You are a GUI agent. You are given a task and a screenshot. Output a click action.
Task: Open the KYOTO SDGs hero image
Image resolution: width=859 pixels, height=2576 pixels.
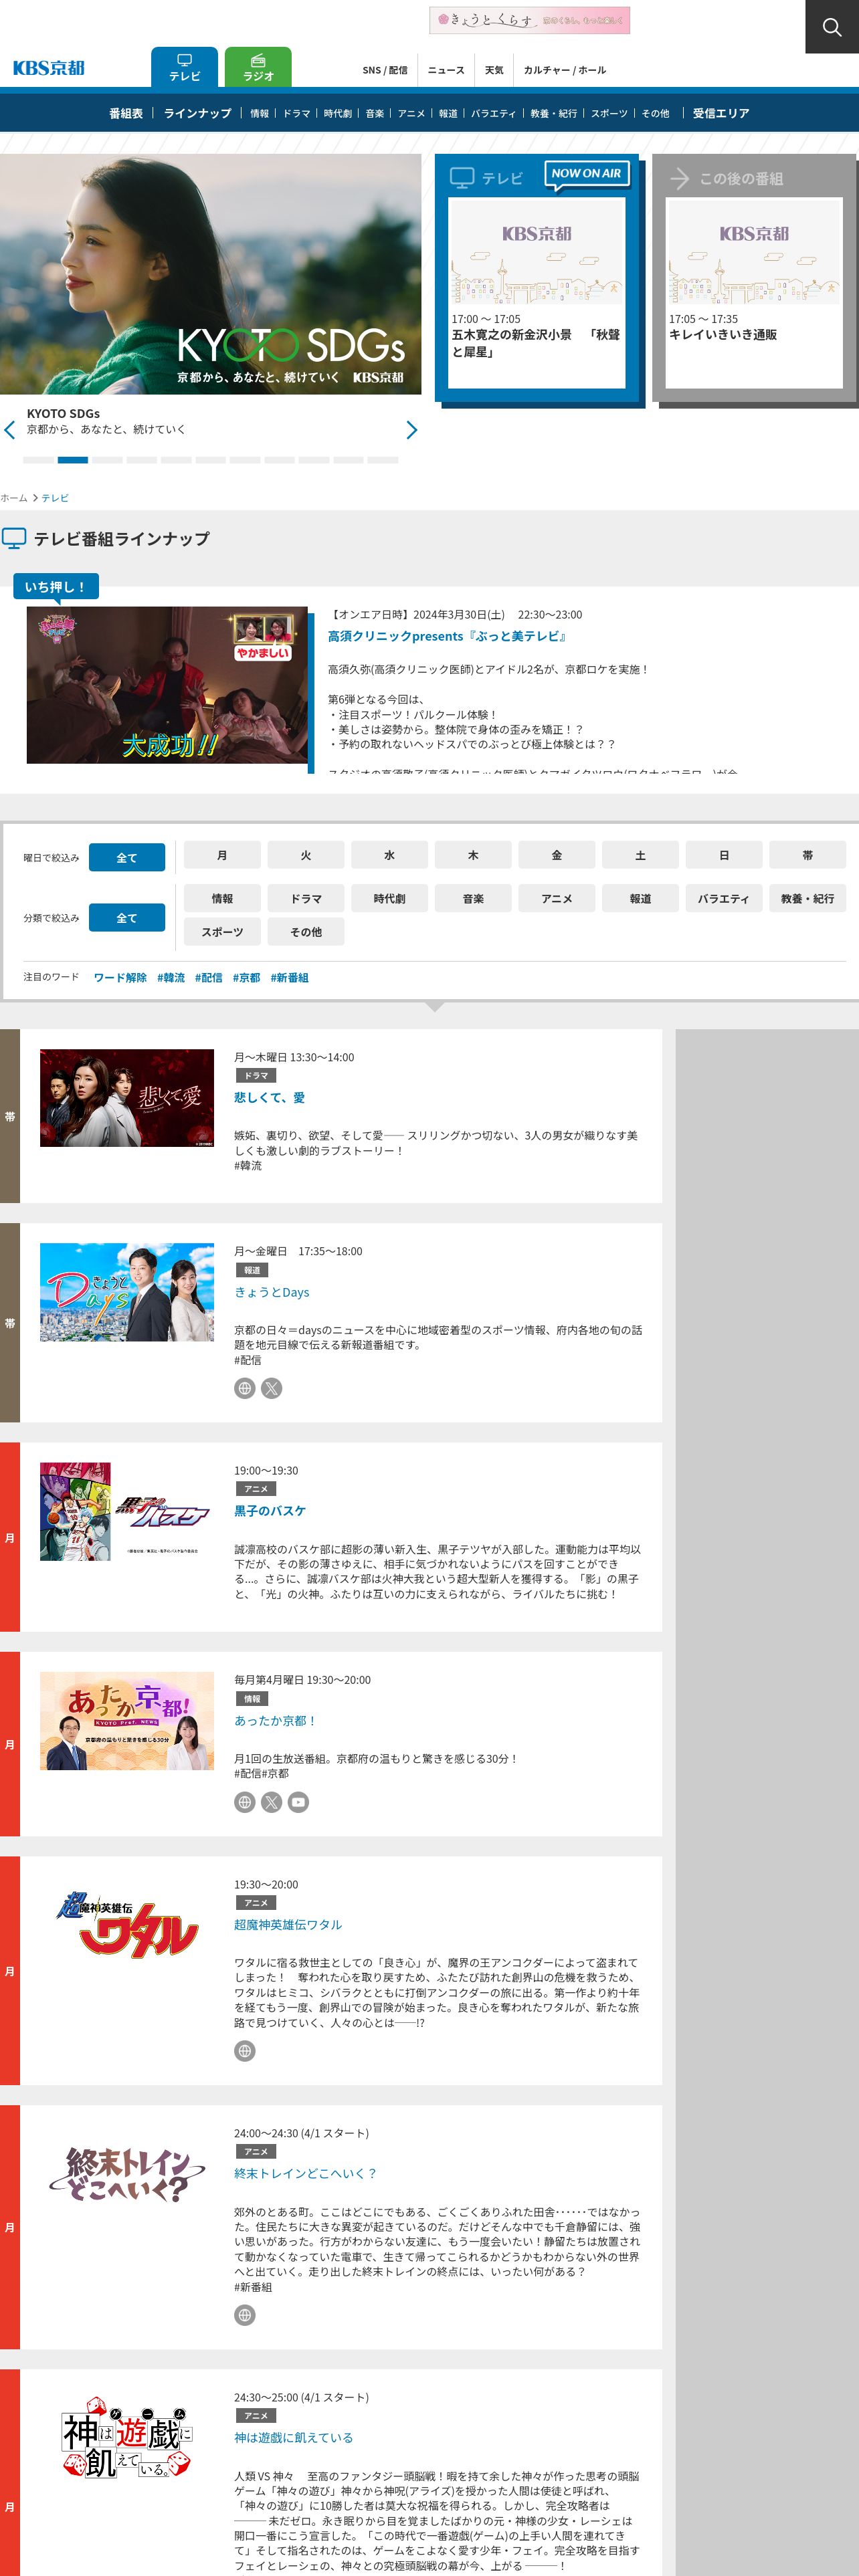[210, 274]
